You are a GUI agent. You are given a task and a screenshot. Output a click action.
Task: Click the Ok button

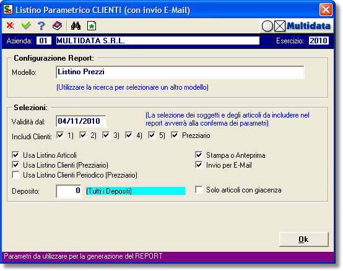[x=303, y=239]
